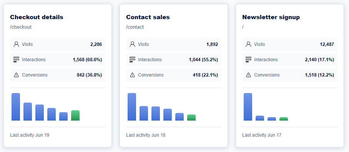Click the Interactions form icon in Contact sales

(133, 60)
